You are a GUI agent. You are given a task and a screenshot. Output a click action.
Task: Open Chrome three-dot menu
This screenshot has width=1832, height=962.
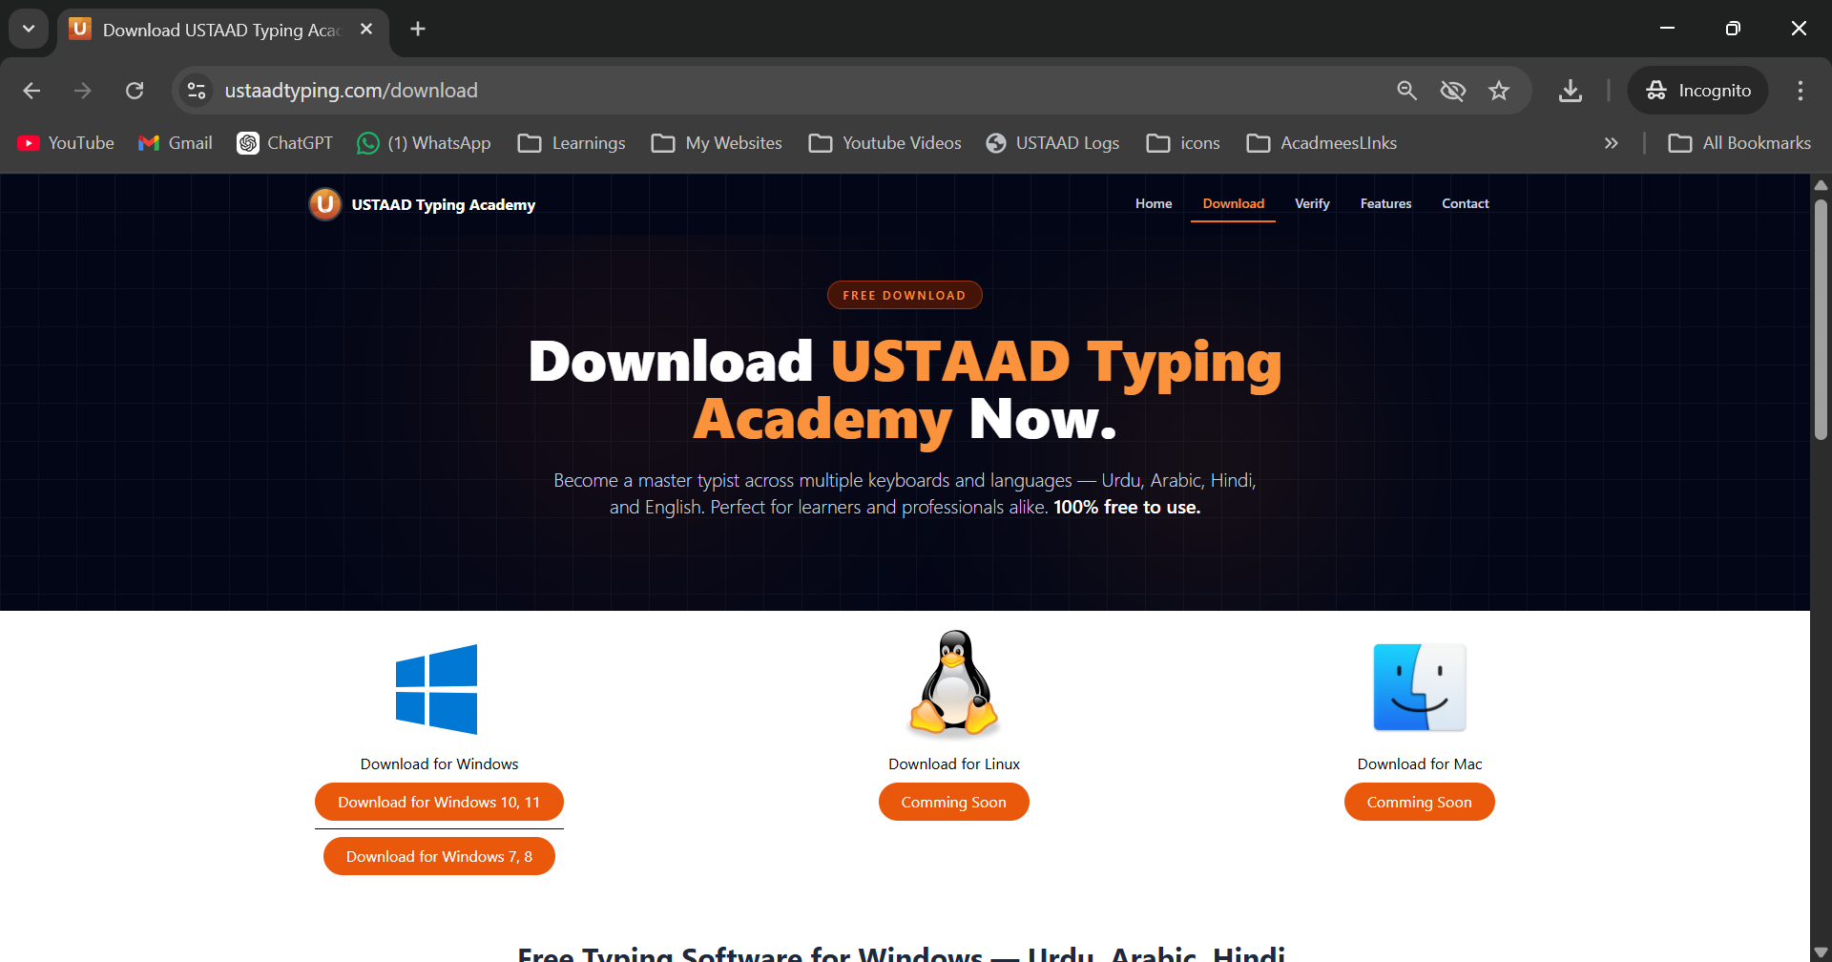point(1800,91)
